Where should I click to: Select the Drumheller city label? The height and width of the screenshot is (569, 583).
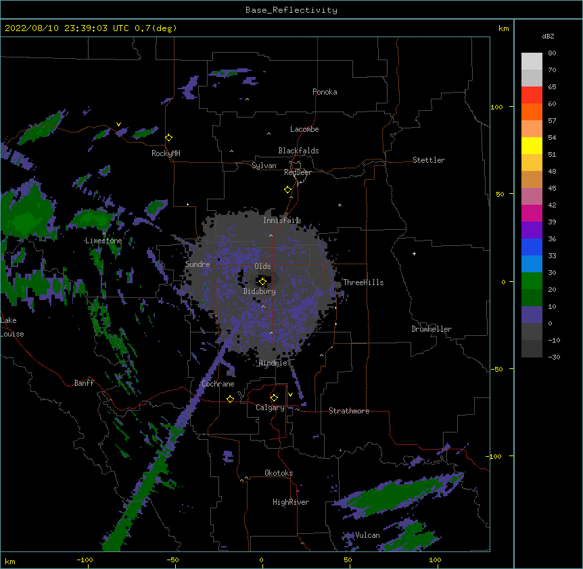click(432, 329)
